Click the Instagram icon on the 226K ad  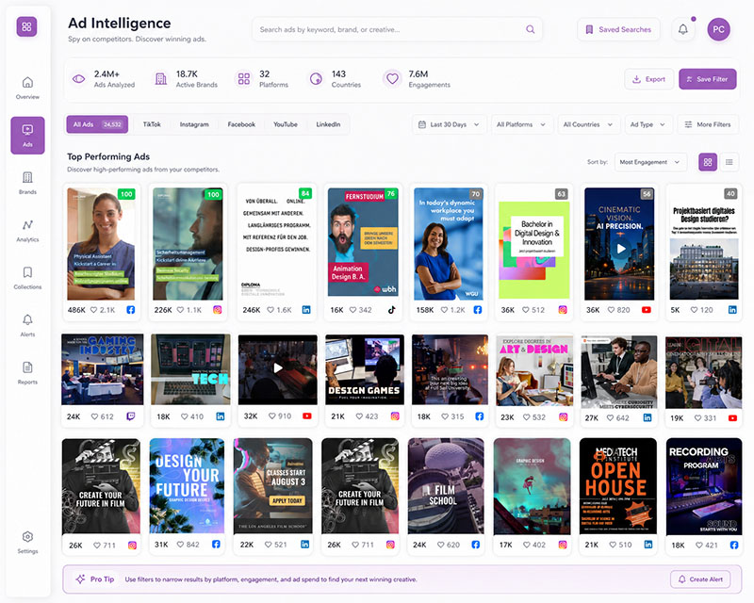click(x=218, y=310)
